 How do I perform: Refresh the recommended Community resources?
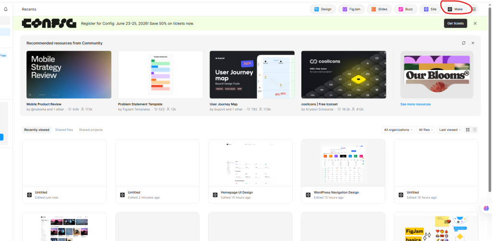pos(464,43)
